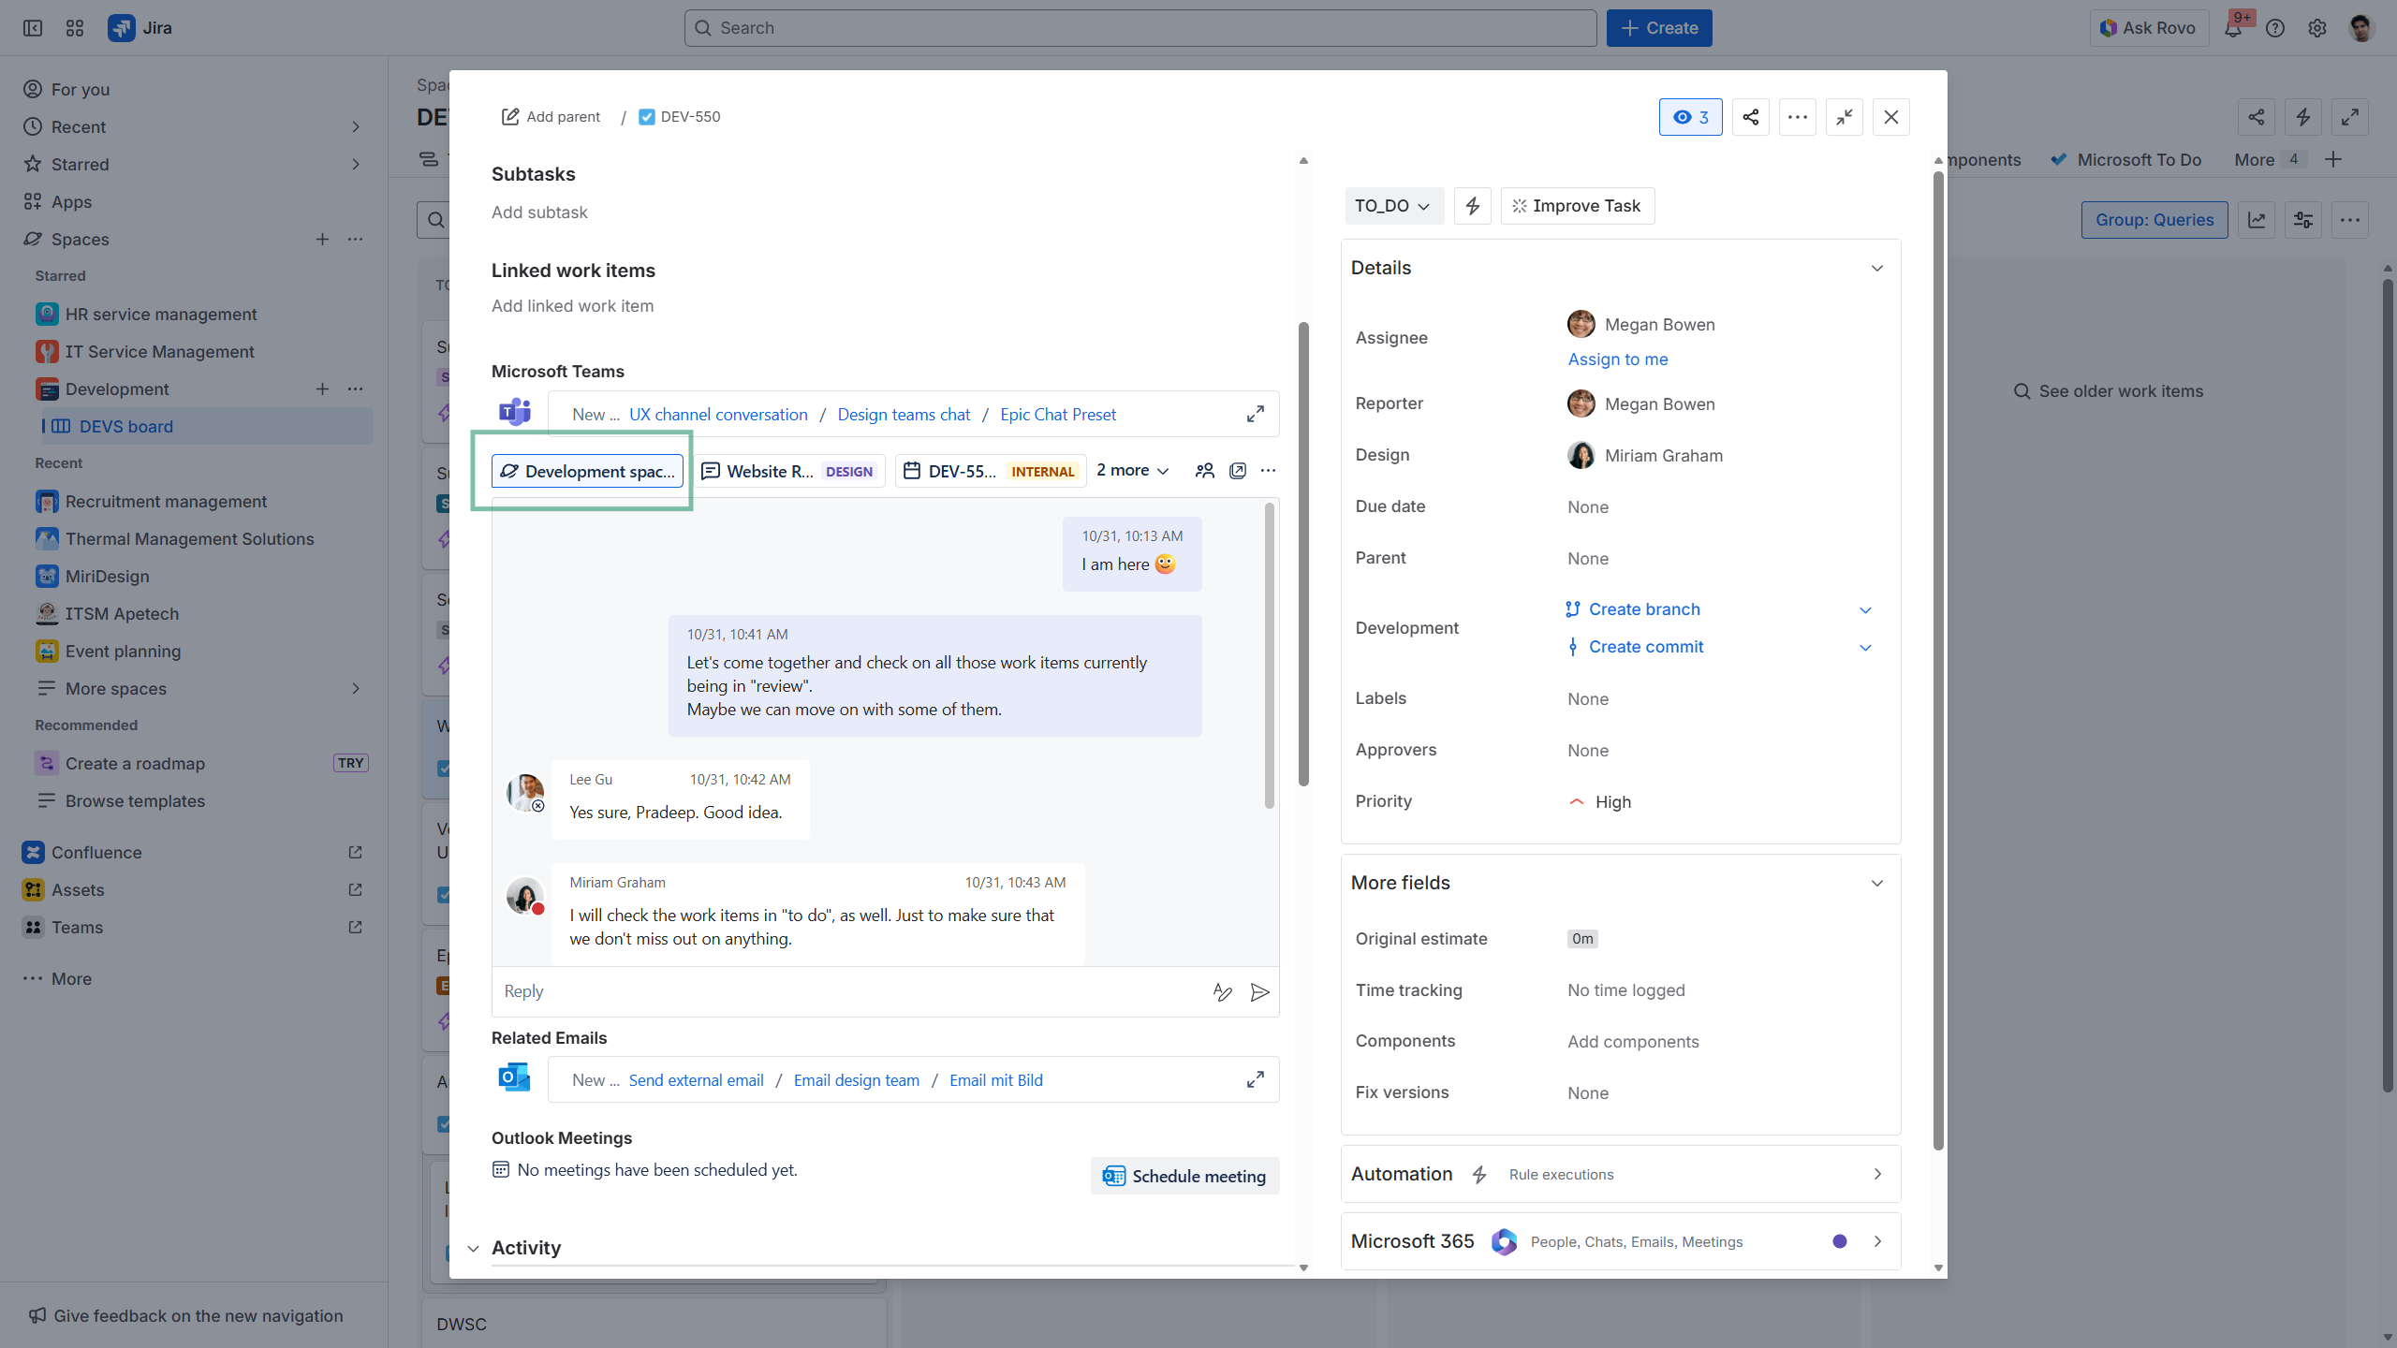Switch to Website R... DESIGN chat tab
2397x1348 pixels.
pyautogui.click(x=788, y=471)
